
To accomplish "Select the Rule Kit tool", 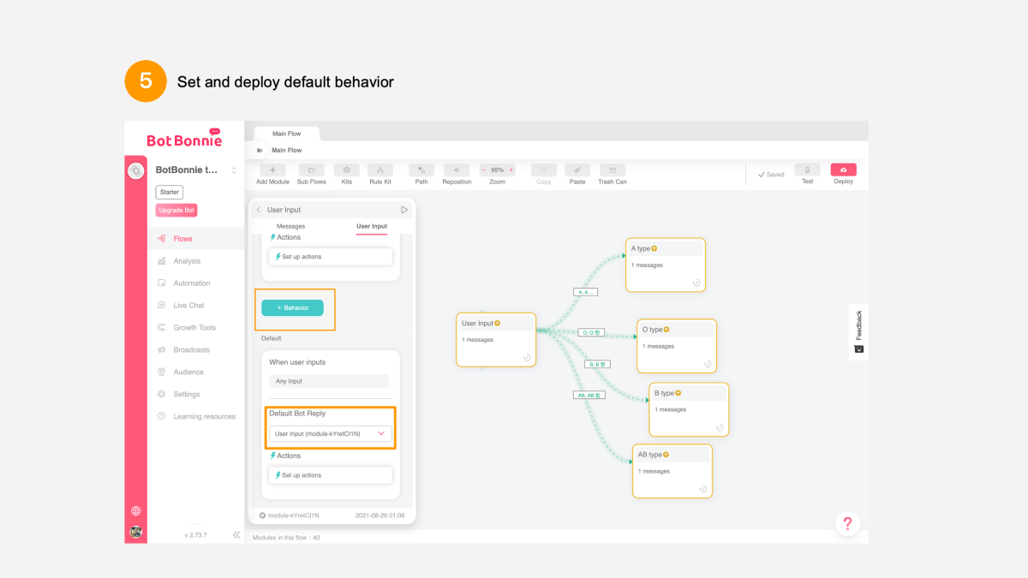I will (x=380, y=170).
